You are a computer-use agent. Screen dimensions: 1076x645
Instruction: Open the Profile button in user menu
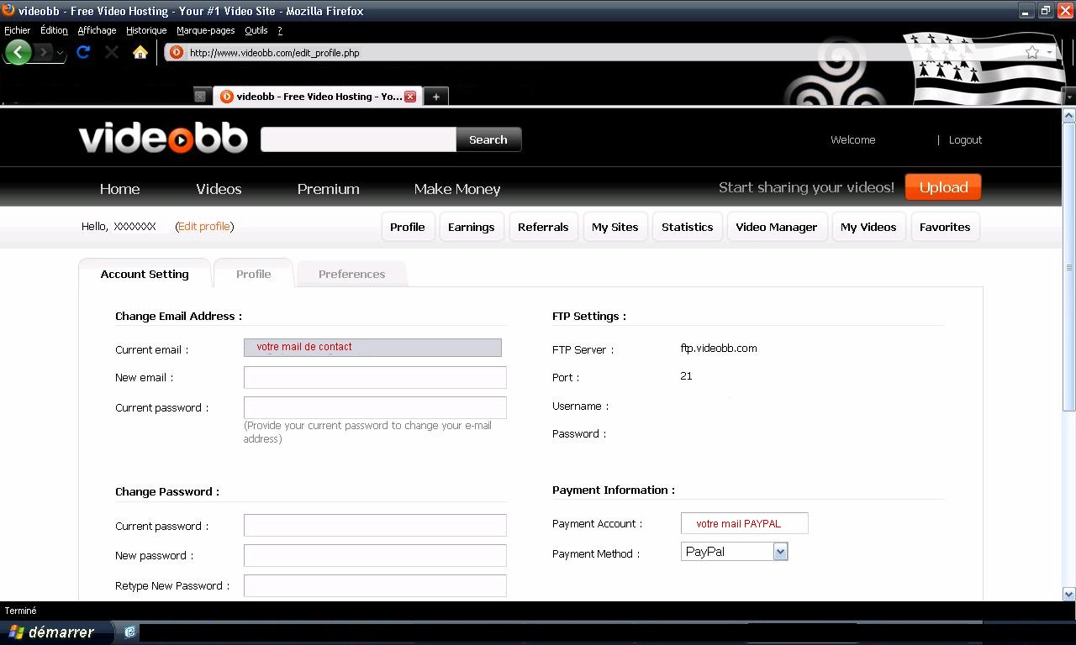tap(408, 227)
